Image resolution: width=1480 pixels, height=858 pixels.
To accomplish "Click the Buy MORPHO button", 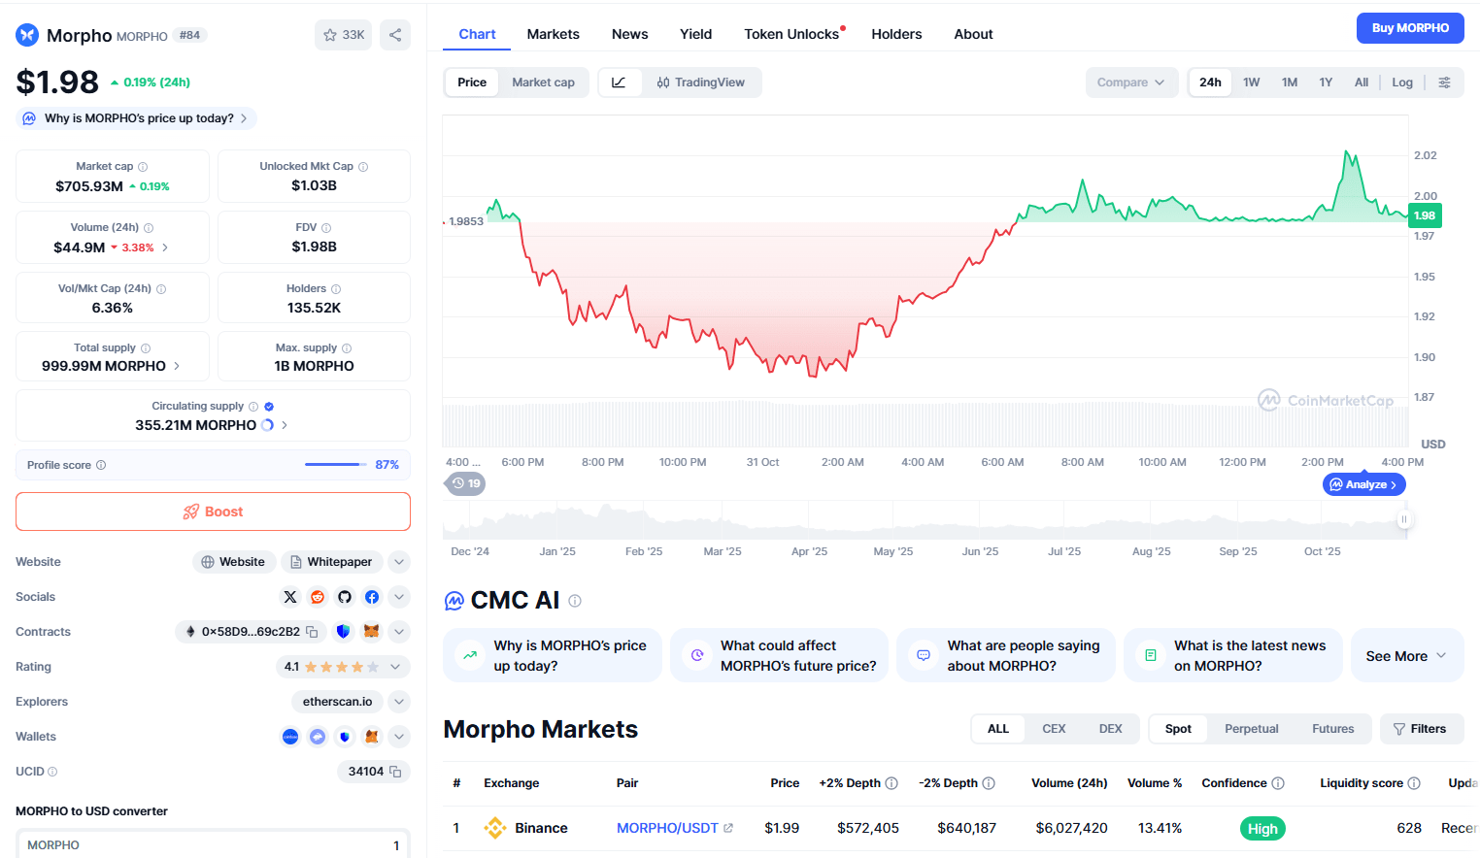I will (x=1410, y=28).
